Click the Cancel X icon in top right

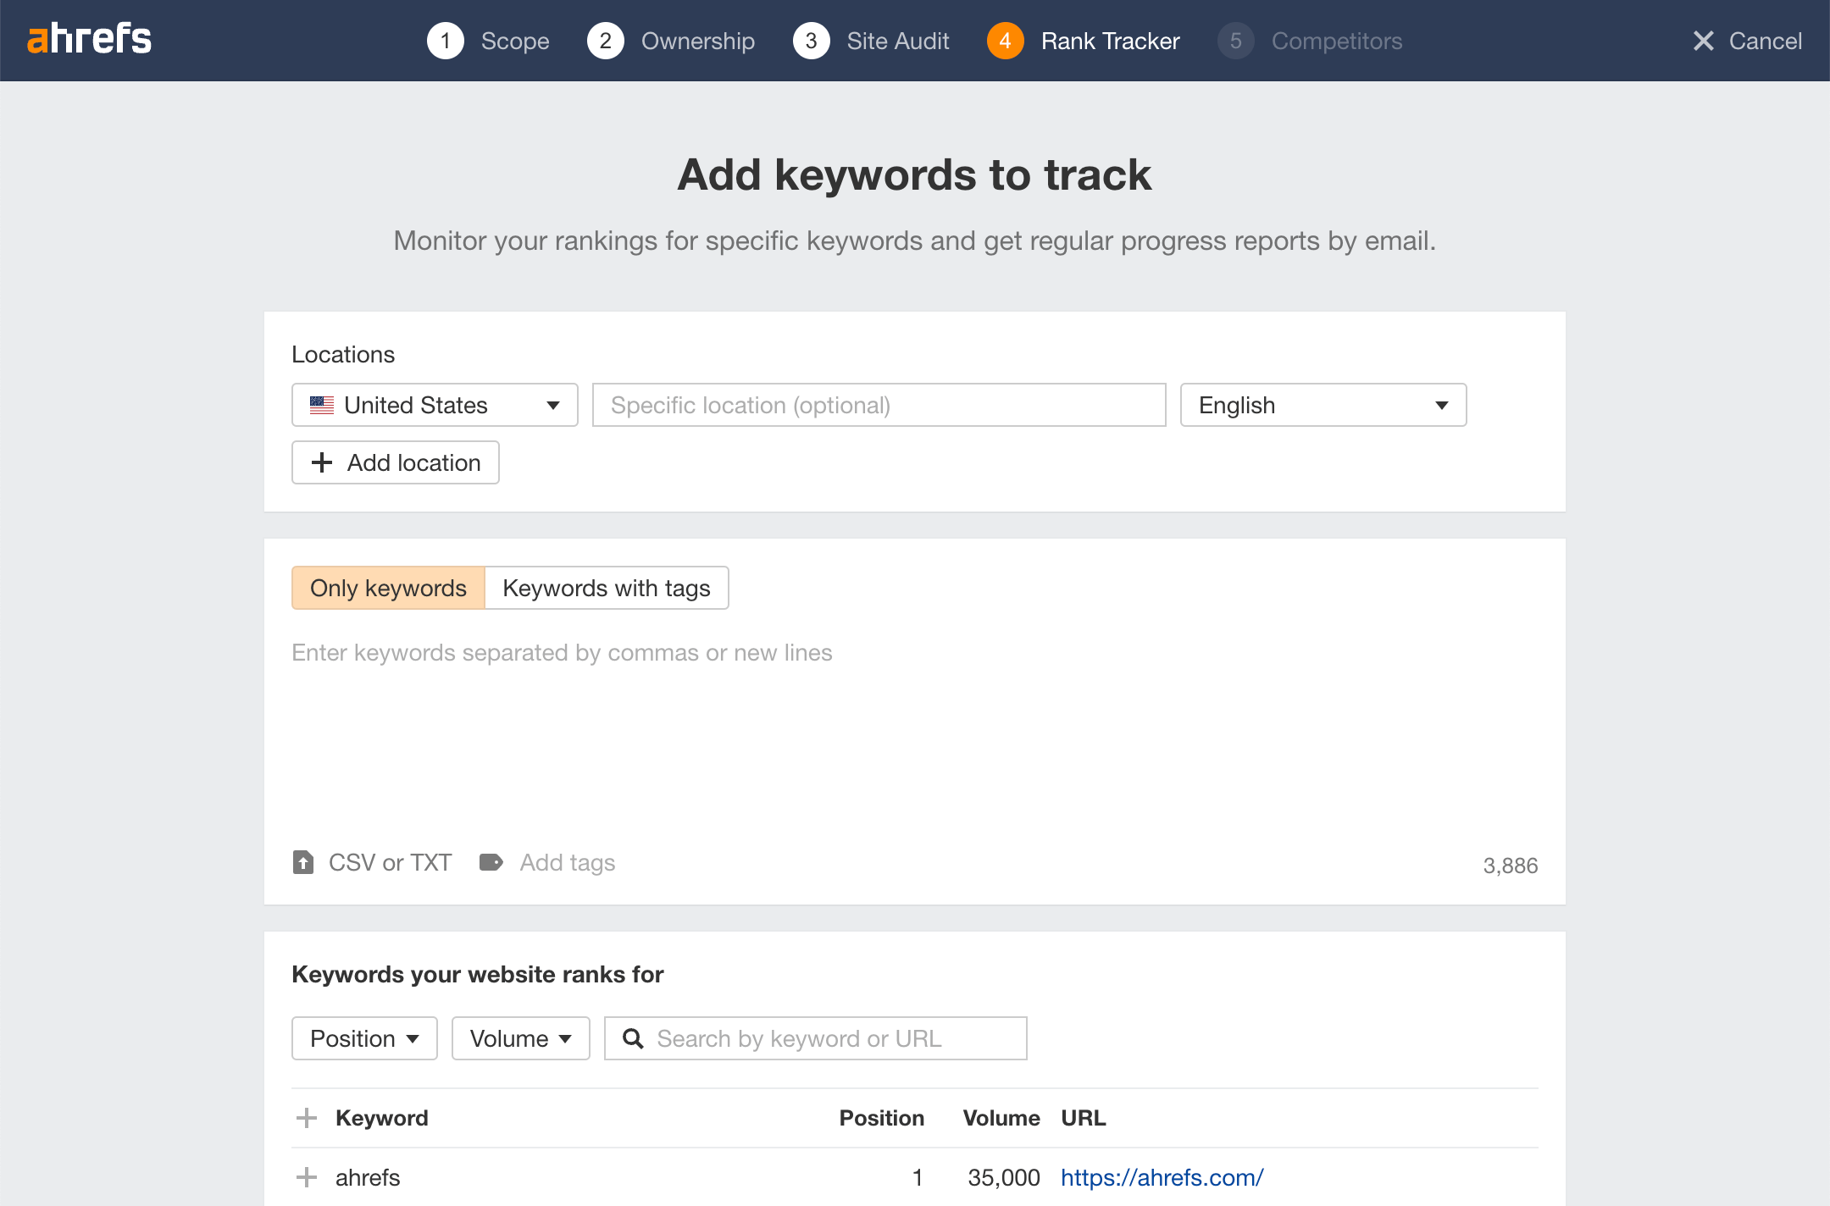[1704, 39]
